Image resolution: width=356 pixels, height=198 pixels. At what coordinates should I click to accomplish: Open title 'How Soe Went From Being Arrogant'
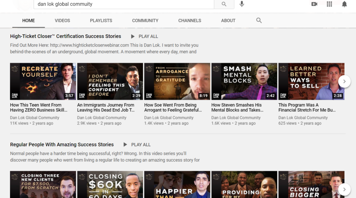(173, 108)
